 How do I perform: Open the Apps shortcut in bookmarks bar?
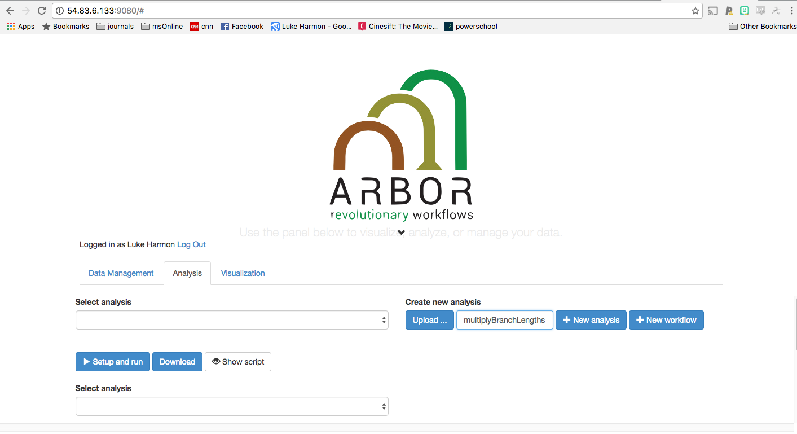click(x=20, y=27)
